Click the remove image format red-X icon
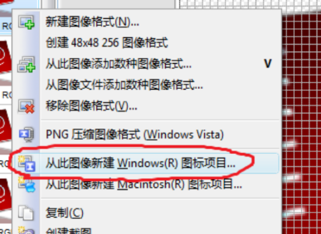Image resolution: width=321 pixels, height=234 pixels. [26, 106]
